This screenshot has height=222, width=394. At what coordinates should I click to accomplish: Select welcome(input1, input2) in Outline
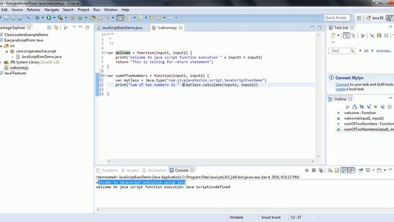tap(364, 118)
